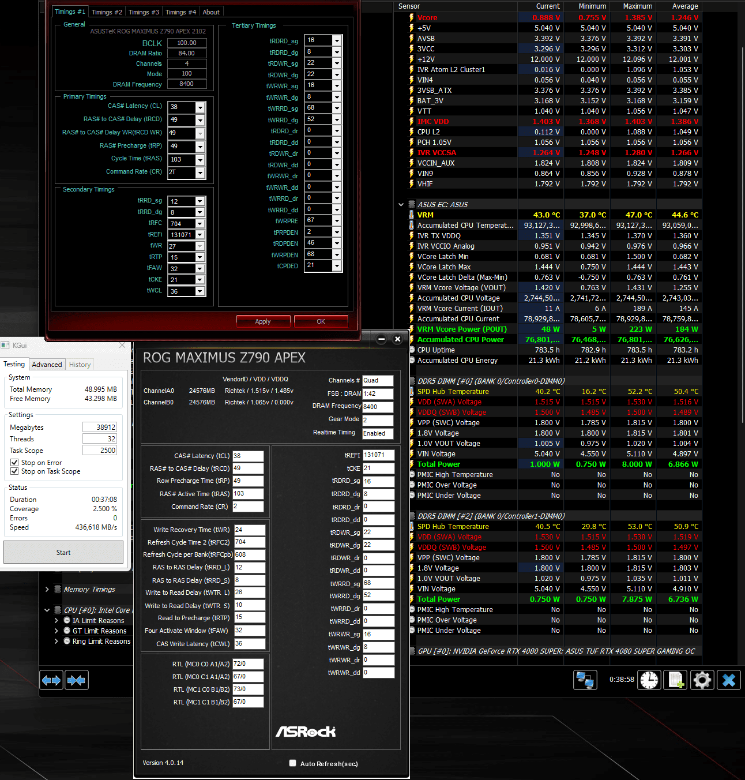Click the BCLK value 100.00 field

(187, 43)
